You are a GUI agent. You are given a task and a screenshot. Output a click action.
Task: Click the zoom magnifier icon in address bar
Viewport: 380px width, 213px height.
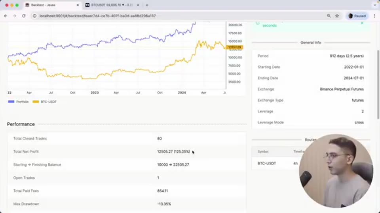(x=329, y=16)
